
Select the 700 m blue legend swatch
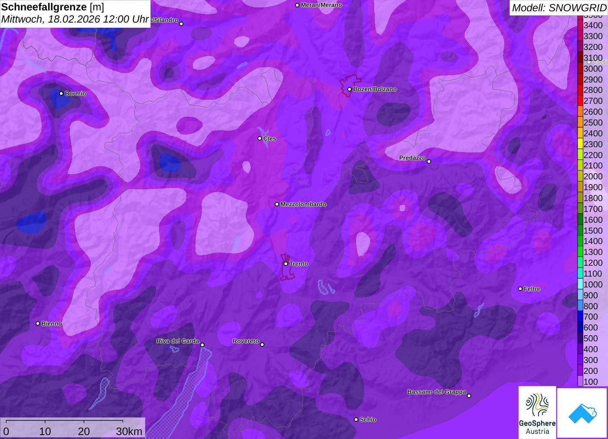point(580,317)
